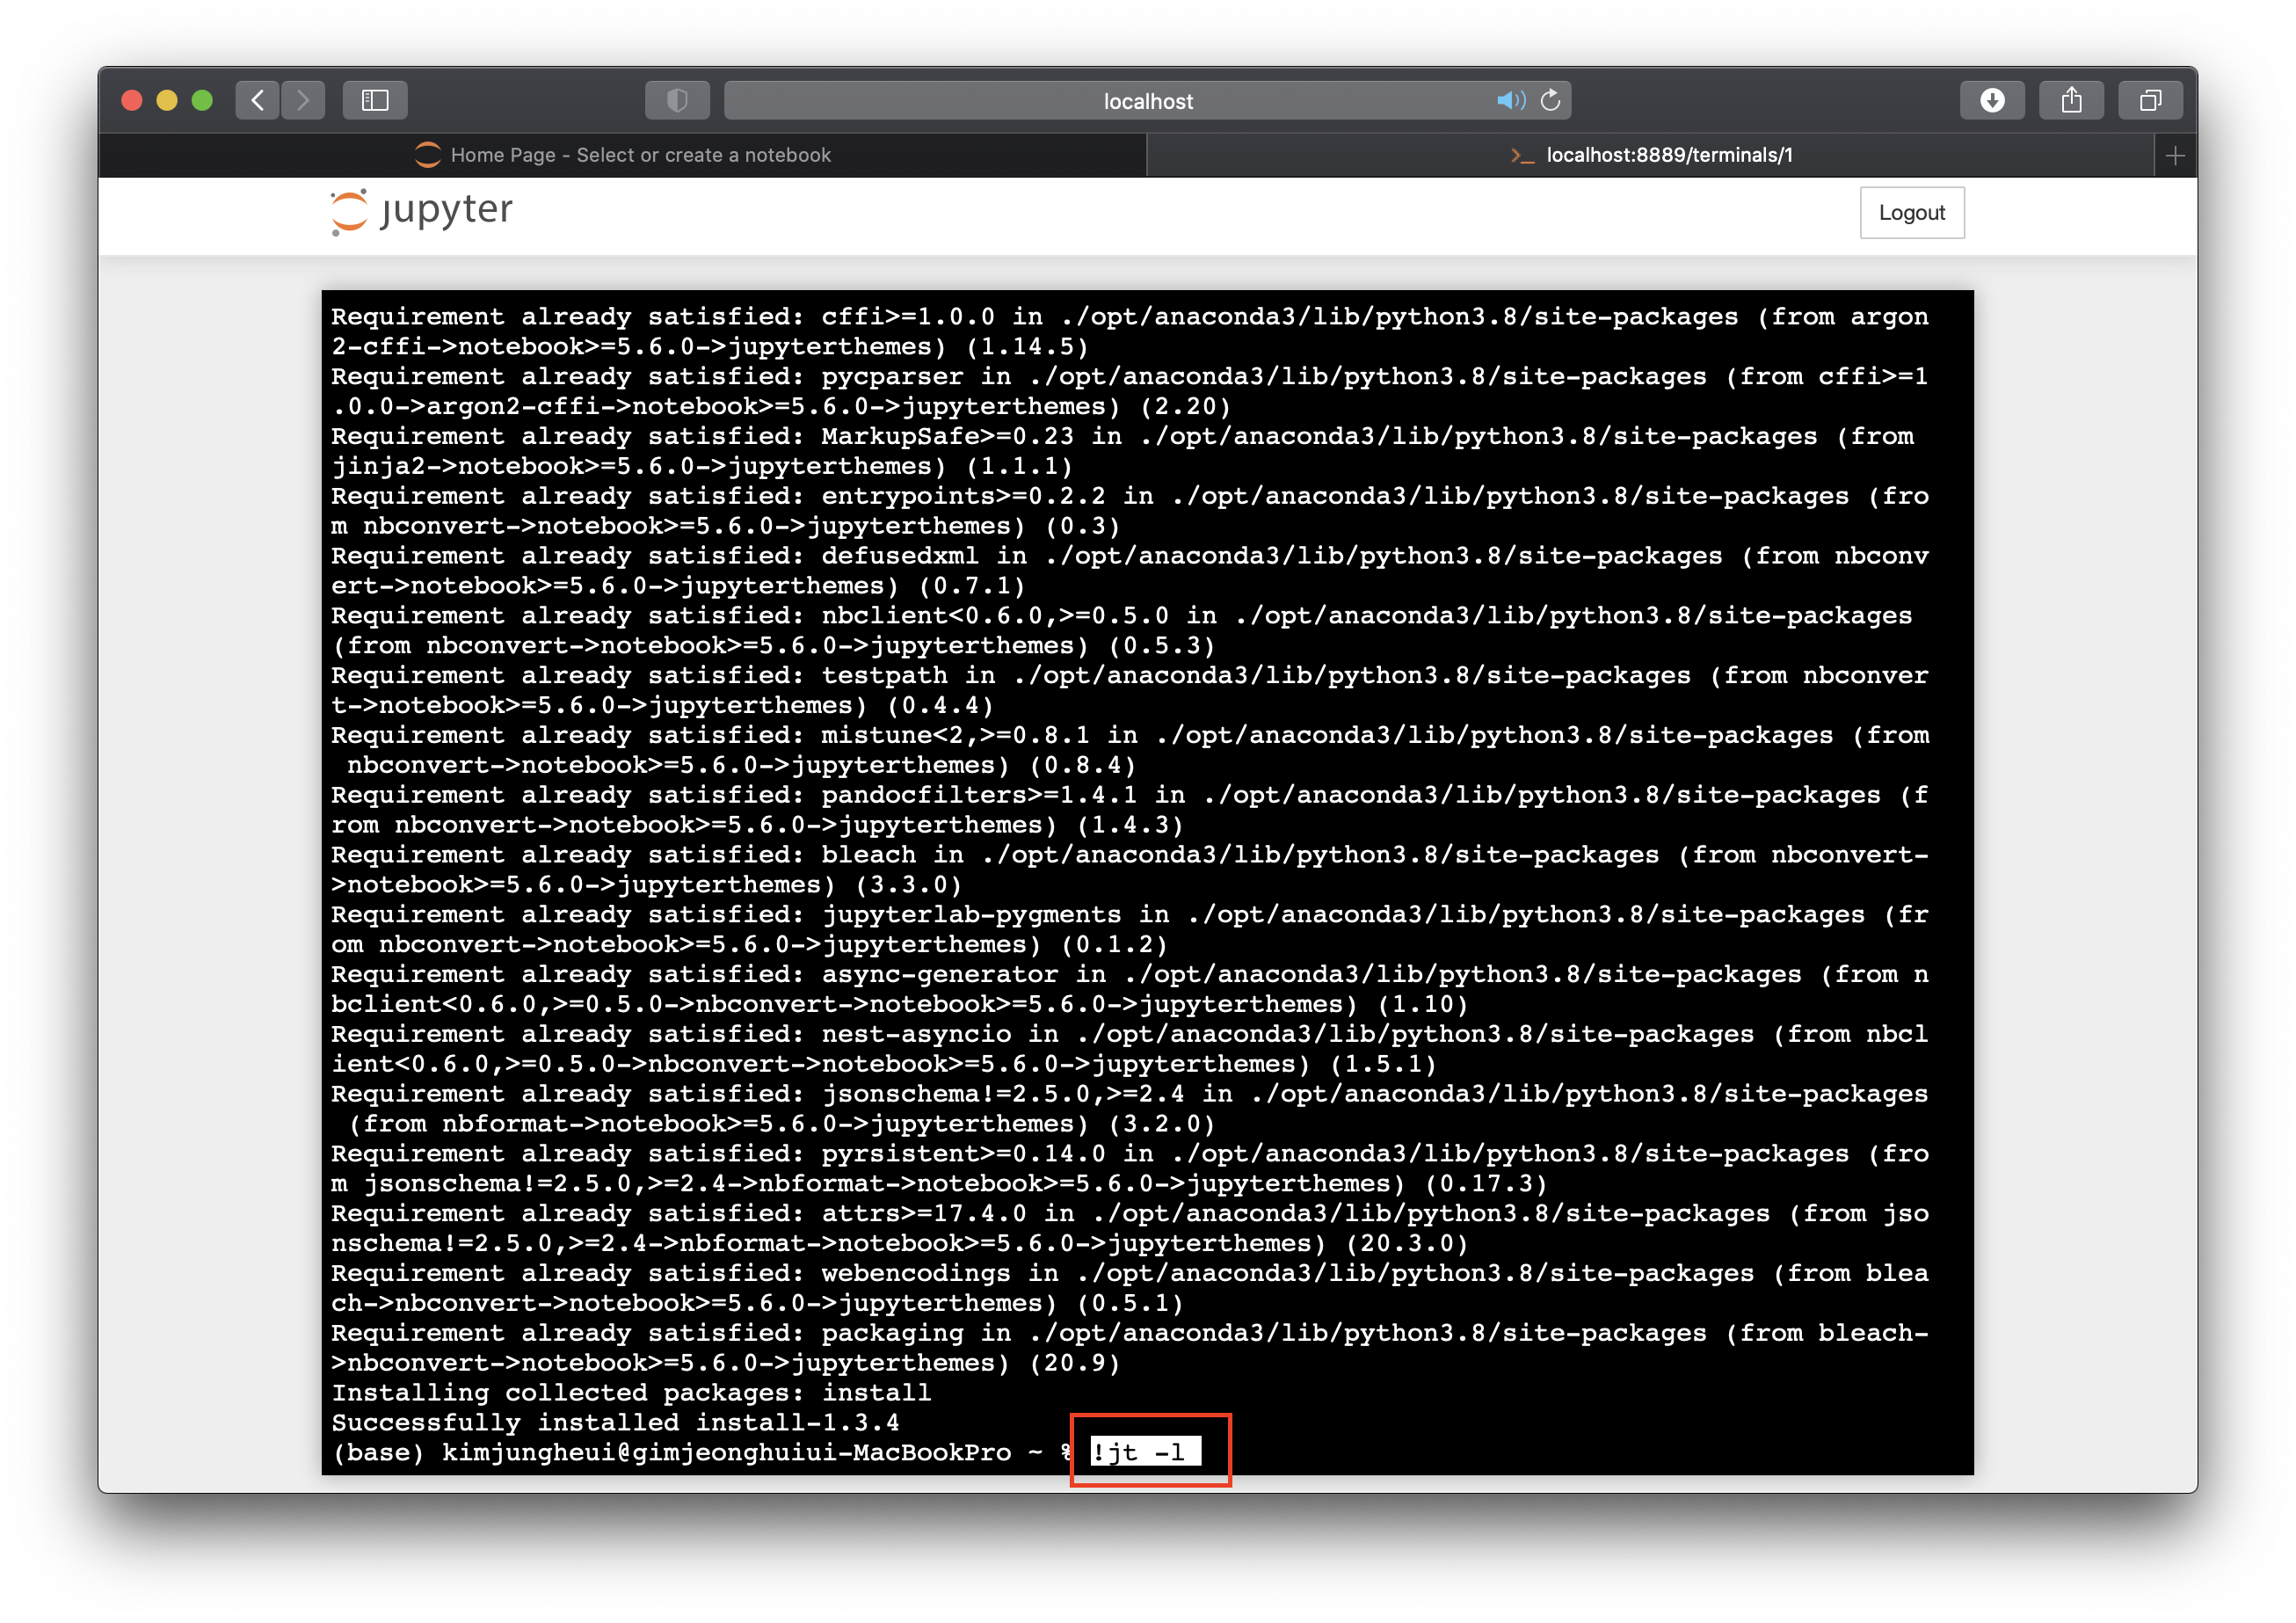Click the Safari back navigation arrow
The height and width of the screenshot is (1623, 2296).
258,100
